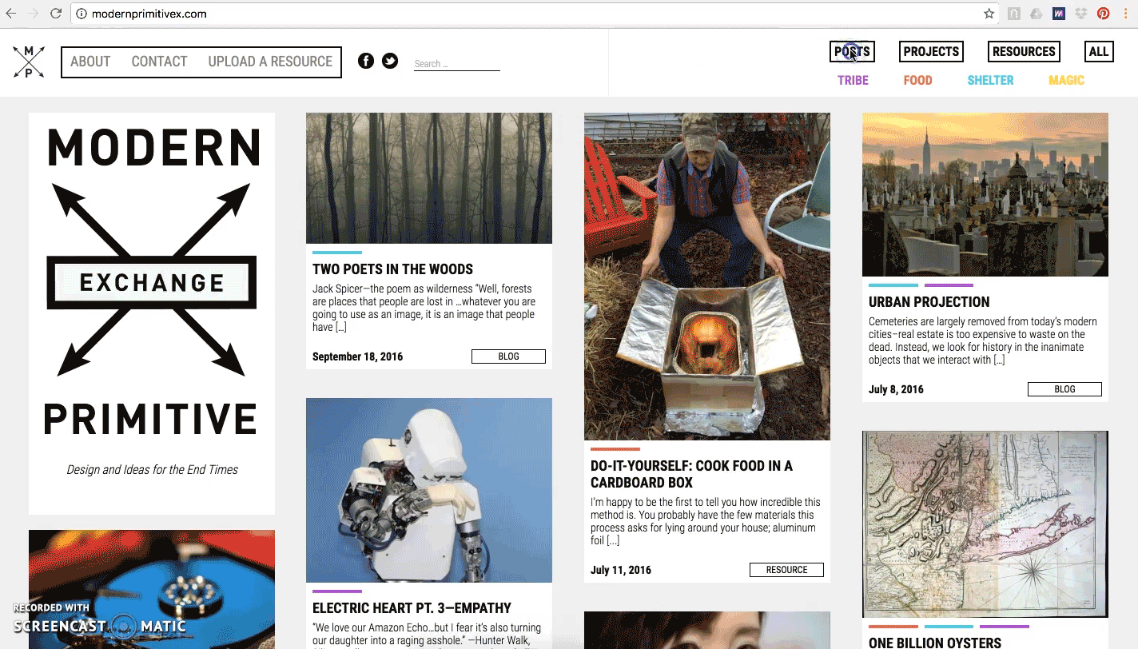Open the Chrome three-dot menu
The height and width of the screenshot is (649, 1138).
tap(1126, 14)
